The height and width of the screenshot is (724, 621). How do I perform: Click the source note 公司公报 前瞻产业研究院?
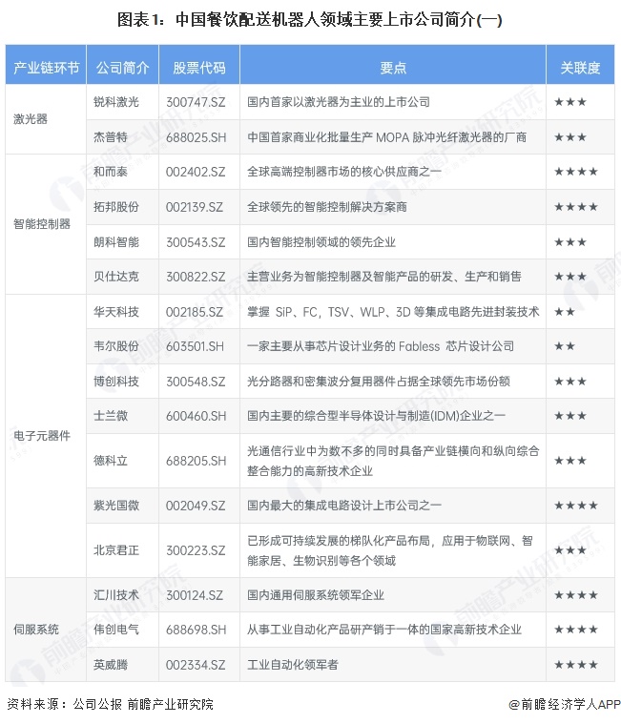[x=143, y=704]
